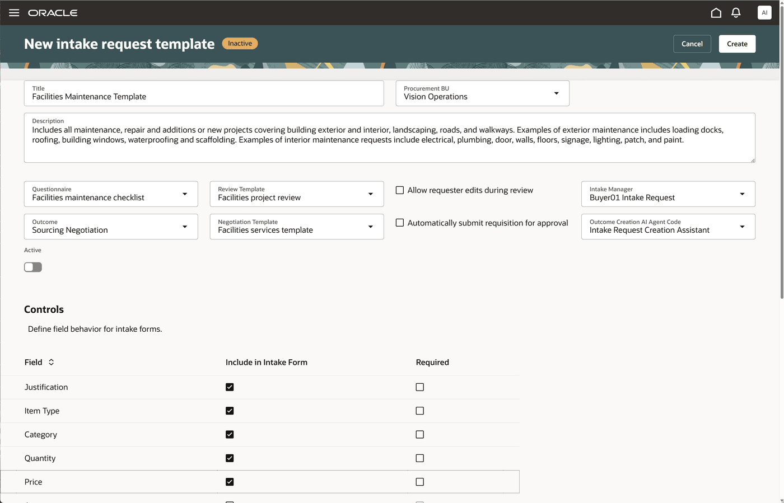Image resolution: width=784 pixels, height=503 pixels.
Task: Click the 'Define field behavior for intake forms' text
Action: (x=95, y=329)
